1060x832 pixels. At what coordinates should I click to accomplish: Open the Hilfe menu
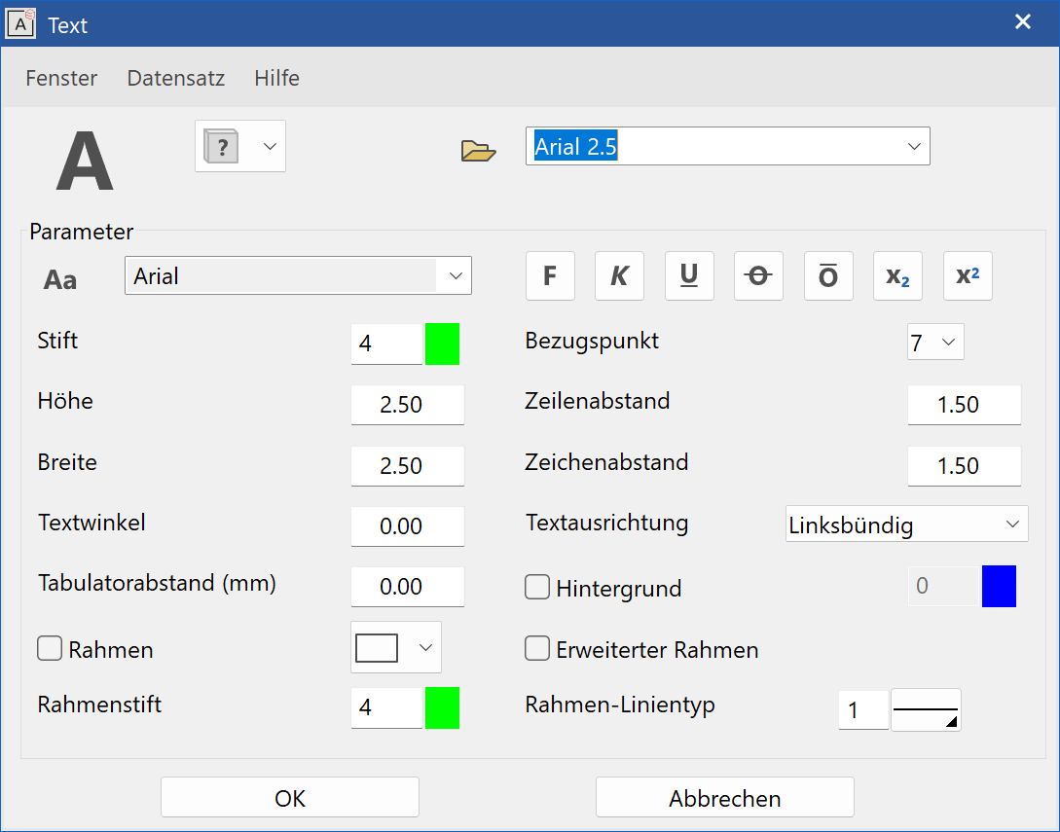click(277, 79)
